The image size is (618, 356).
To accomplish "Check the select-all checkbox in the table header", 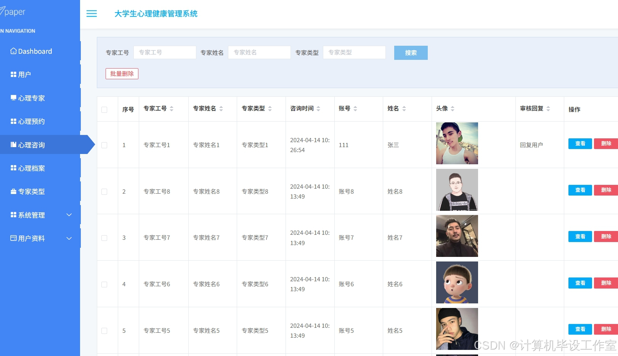I will pos(104,109).
